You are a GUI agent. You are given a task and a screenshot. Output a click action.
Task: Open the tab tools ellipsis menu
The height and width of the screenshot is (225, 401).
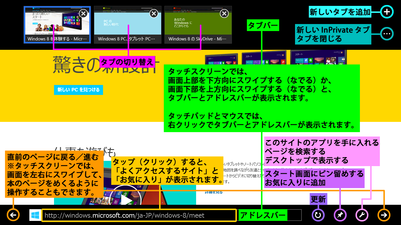(387, 34)
